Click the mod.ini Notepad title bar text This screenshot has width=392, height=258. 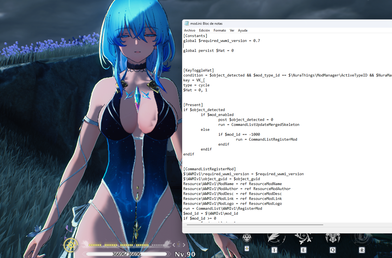[206, 24]
